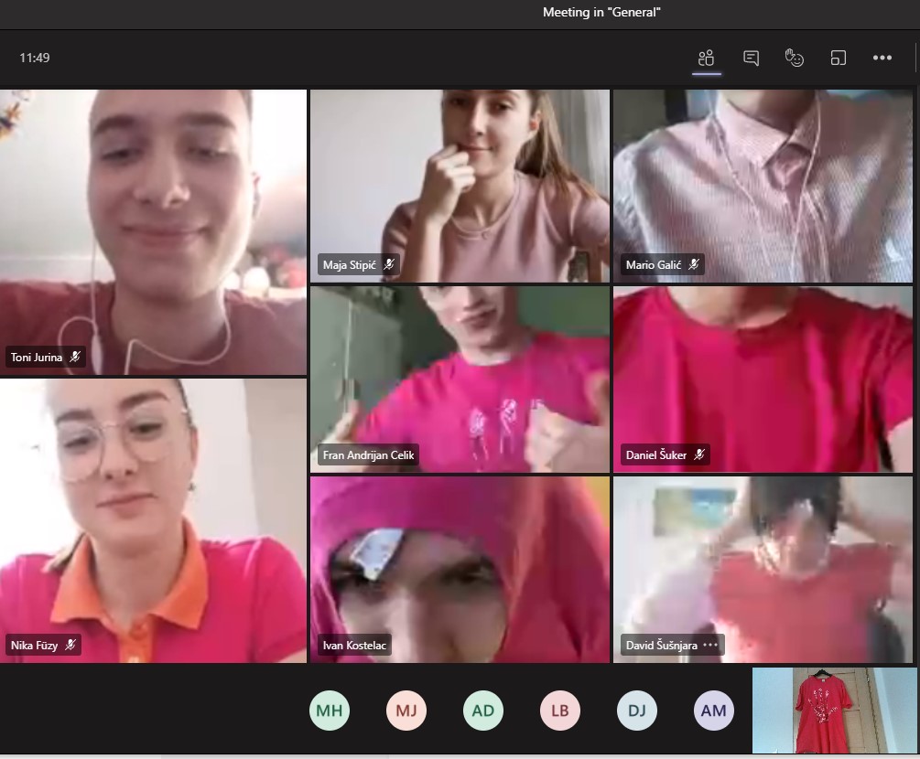Click the AM participant avatar
The width and height of the screenshot is (920, 759).
714,711
